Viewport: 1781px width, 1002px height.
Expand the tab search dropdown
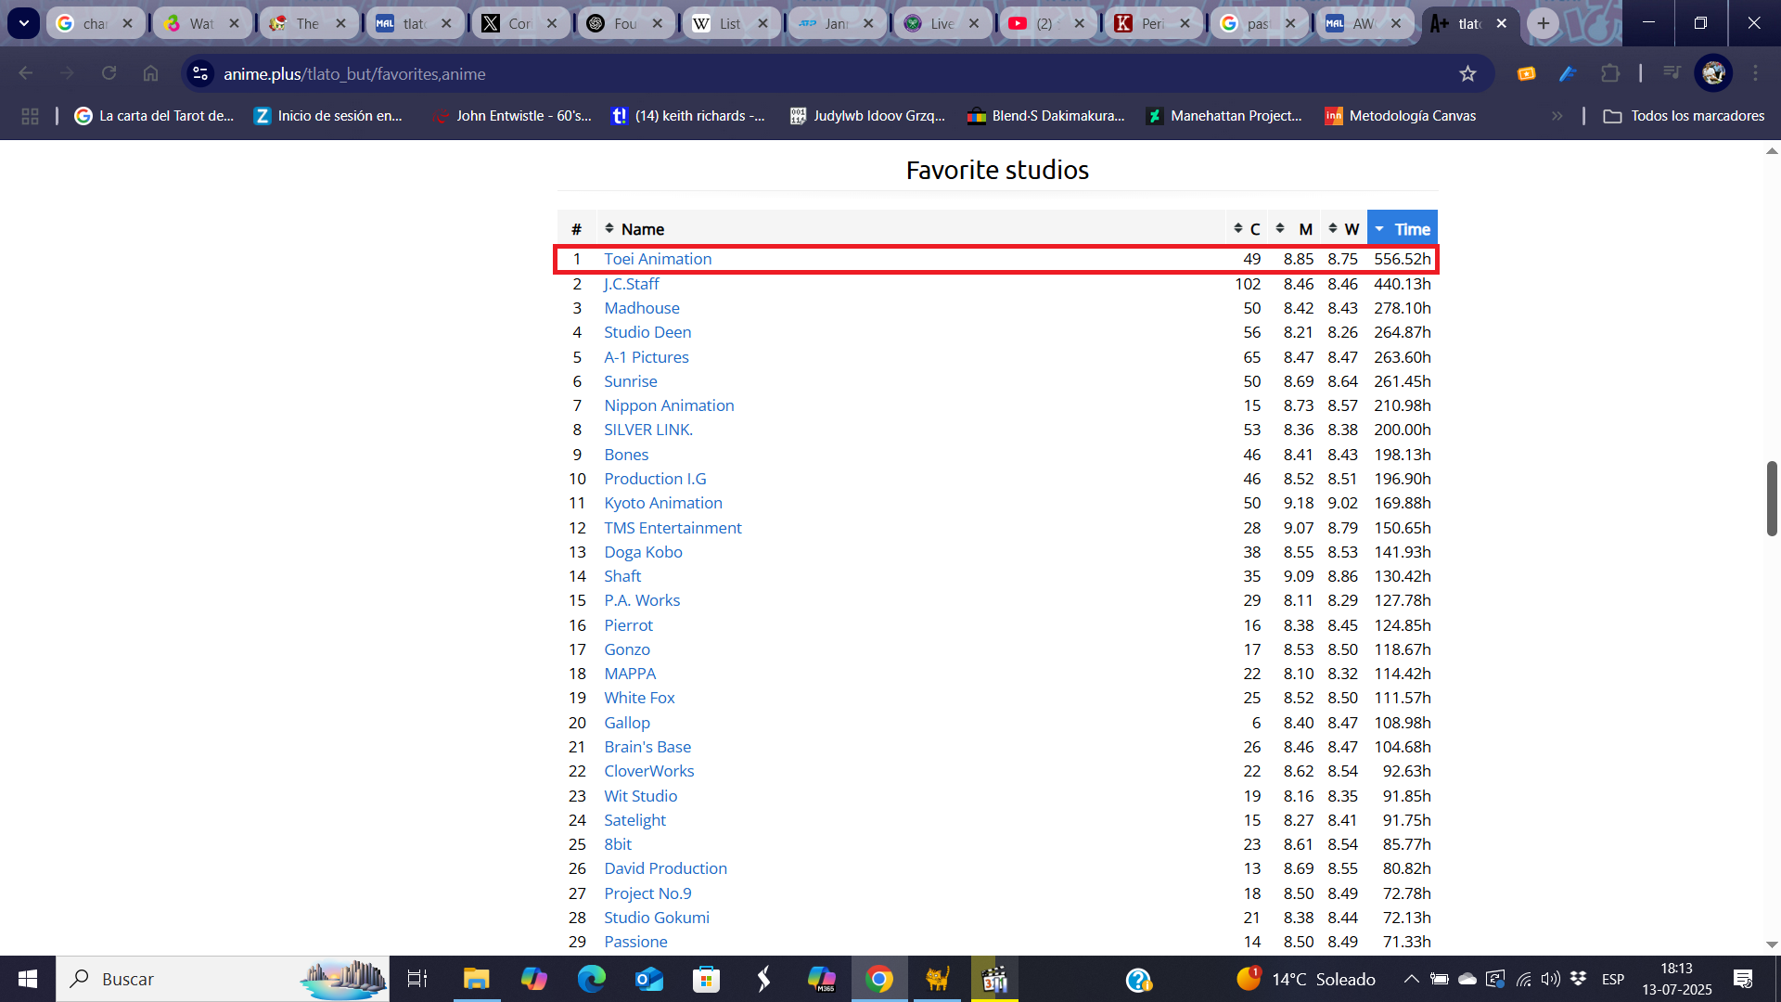[23, 23]
